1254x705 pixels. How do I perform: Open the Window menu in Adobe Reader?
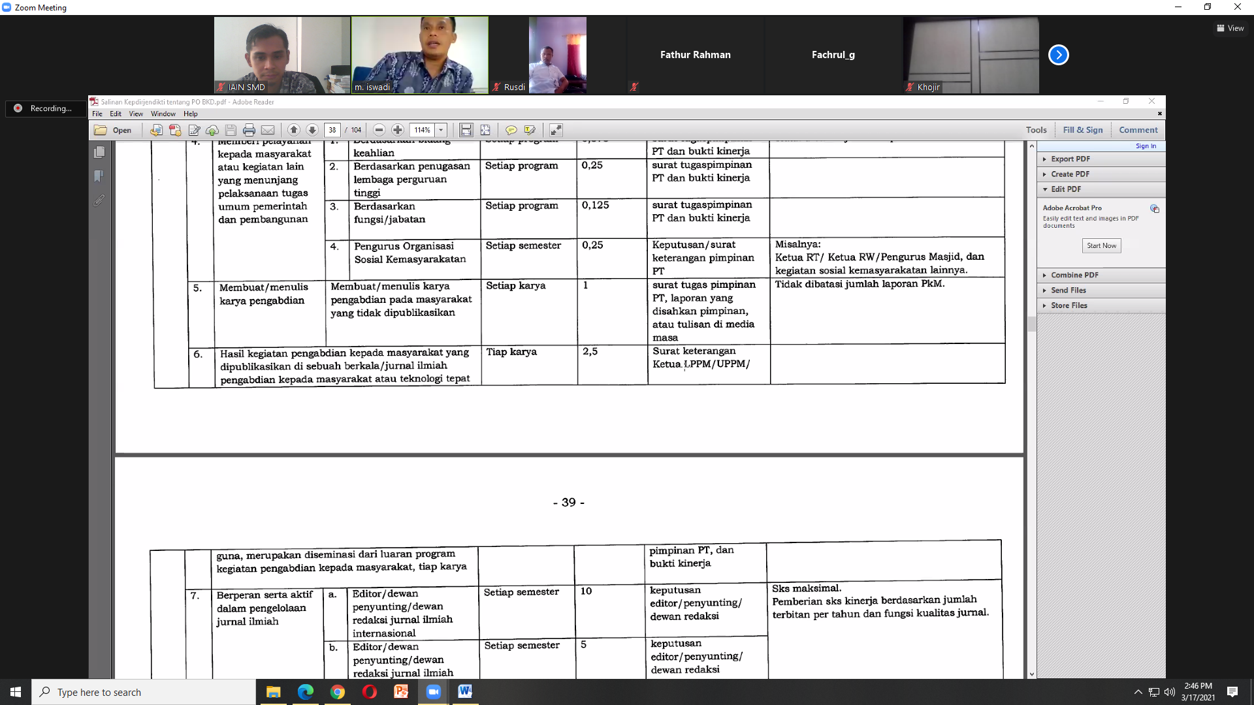[x=163, y=114]
